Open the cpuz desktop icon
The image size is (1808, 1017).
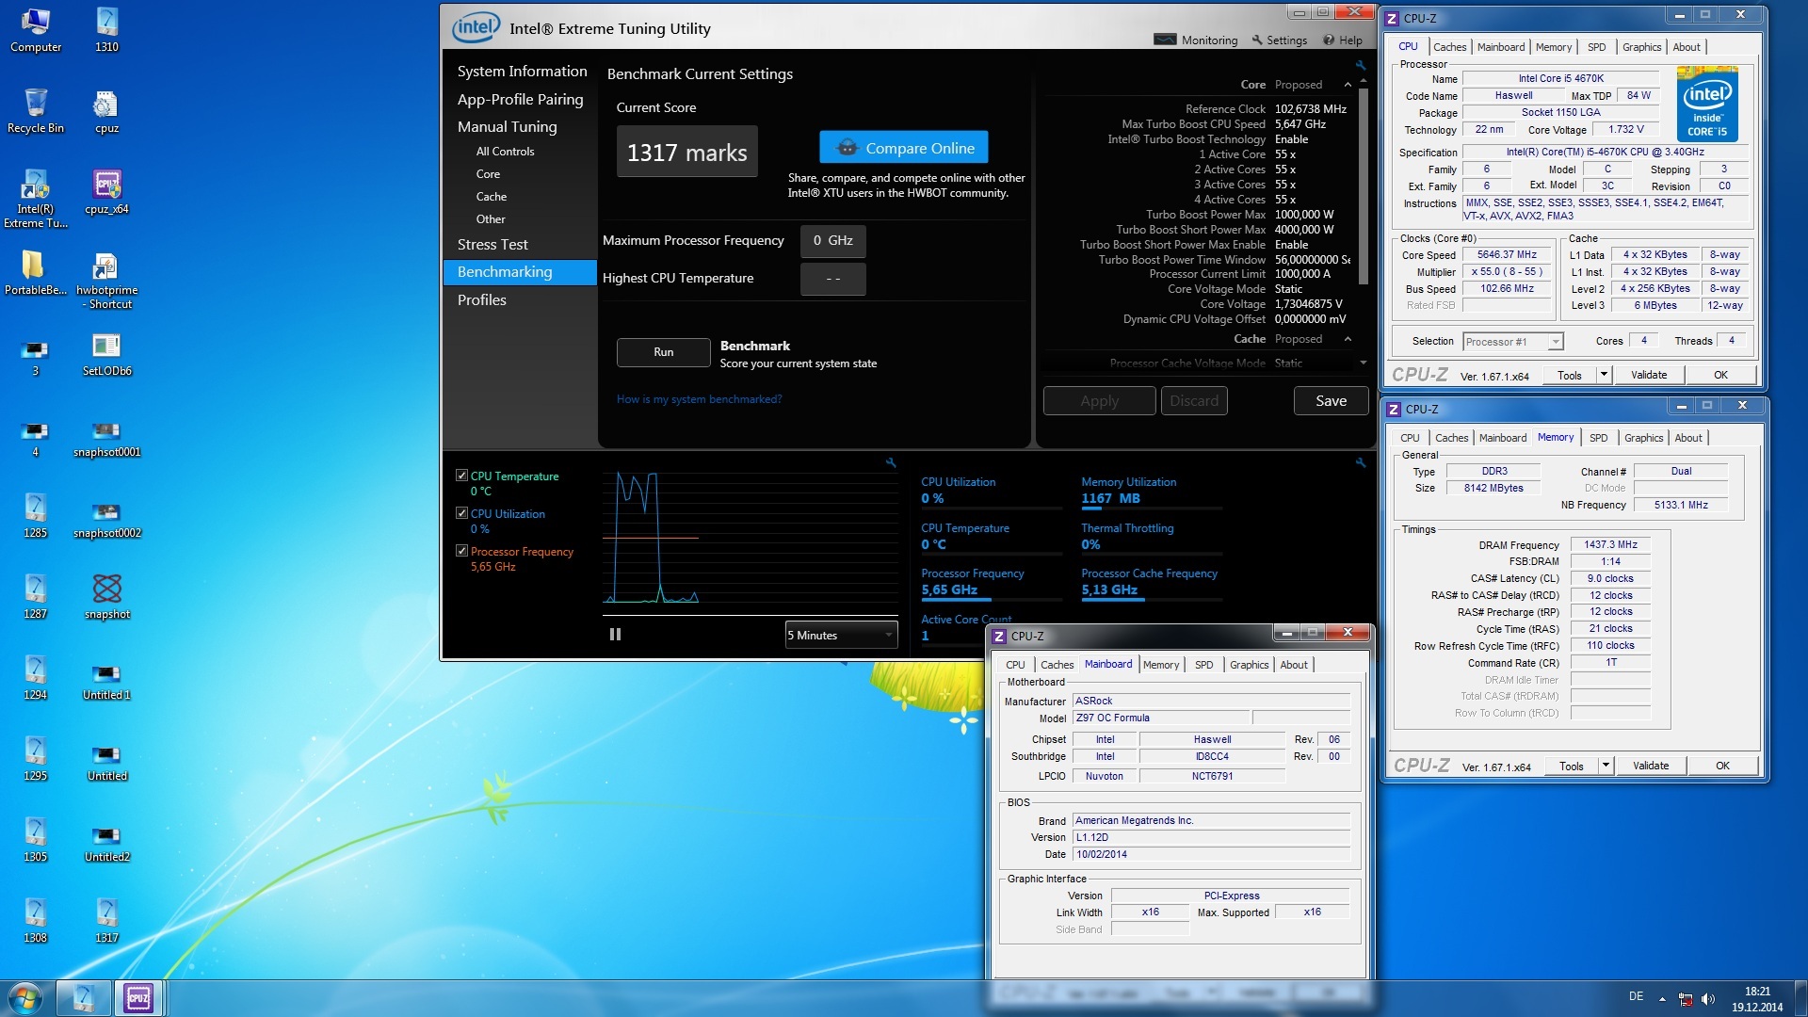click(106, 111)
